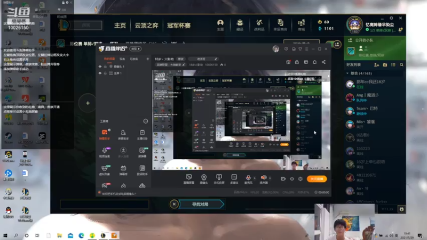Open File Explorer from taskbar
This screenshot has width=427, height=240.
(x=59, y=235)
